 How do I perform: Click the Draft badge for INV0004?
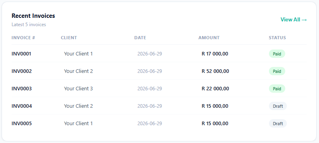pyautogui.click(x=278, y=106)
